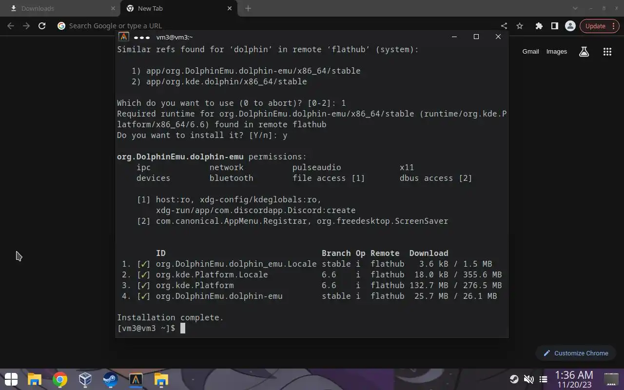This screenshot has height=390, width=624.
Task: Open the Google apps grid
Action: point(607,52)
